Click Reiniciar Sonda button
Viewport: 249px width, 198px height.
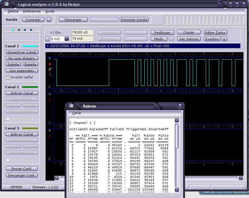[x=134, y=20]
